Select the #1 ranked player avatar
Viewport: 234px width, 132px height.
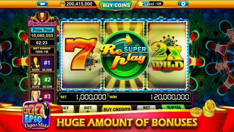pos(36,63)
